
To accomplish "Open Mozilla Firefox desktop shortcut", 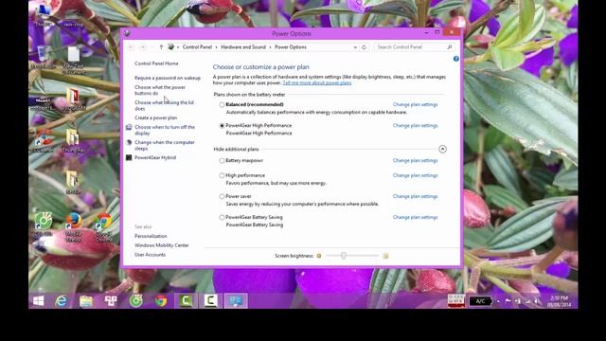I will [x=74, y=227].
